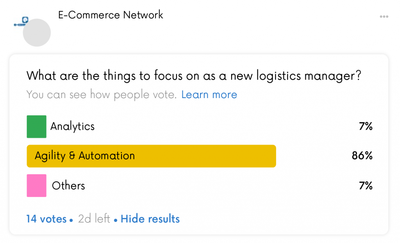Click the Agility & Automation label text
This screenshot has height=243, width=400.
pos(85,156)
